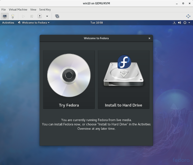Switch the VM viewer to fullscreen

pyautogui.click(x=188, y=16)
